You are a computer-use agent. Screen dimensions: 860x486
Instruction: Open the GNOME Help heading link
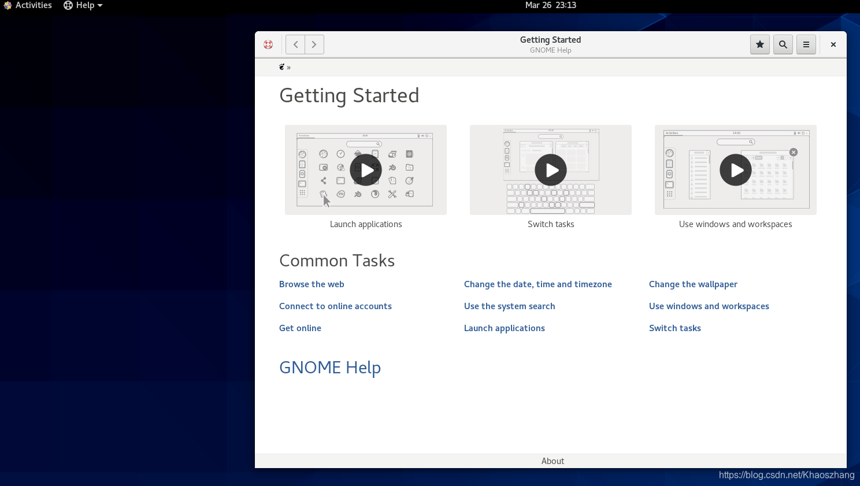pos(330,368)
